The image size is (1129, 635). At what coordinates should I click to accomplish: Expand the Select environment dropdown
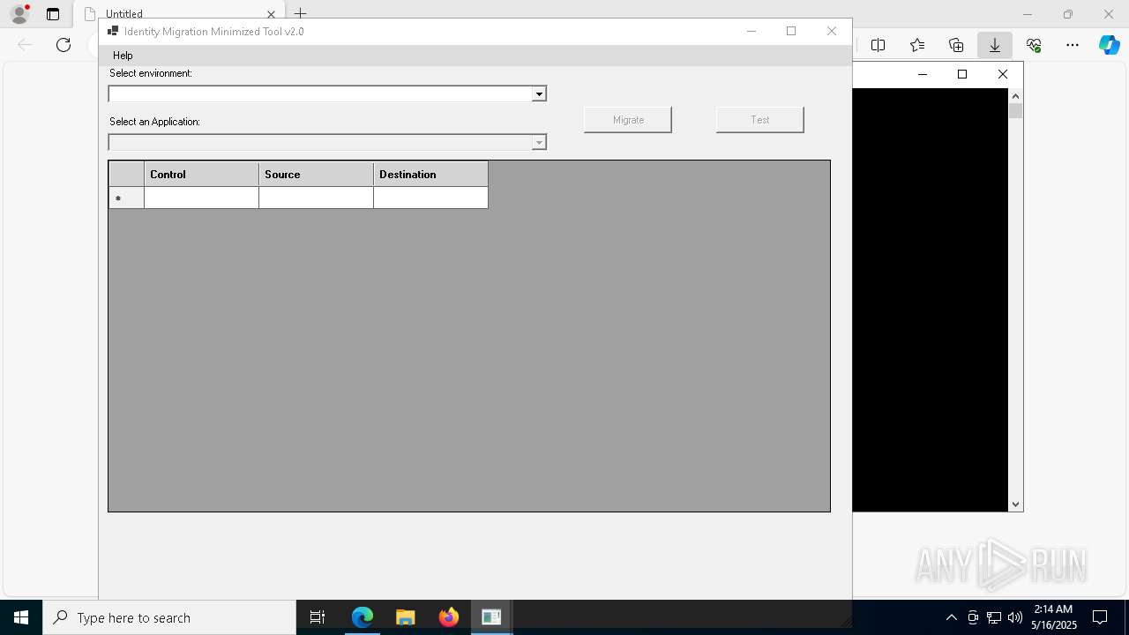pyautogui.click(x=539, y=93)
